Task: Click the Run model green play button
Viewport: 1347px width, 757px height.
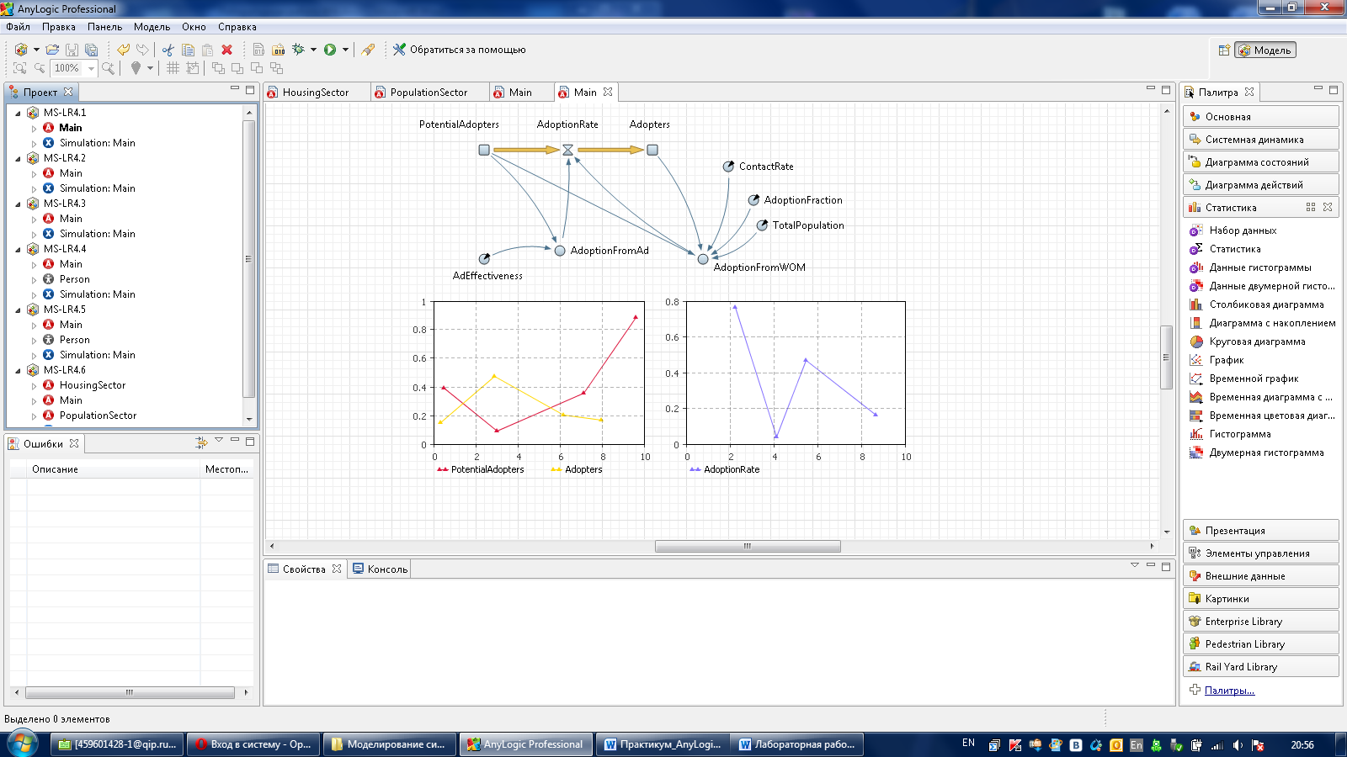Action: click(330, 50)
